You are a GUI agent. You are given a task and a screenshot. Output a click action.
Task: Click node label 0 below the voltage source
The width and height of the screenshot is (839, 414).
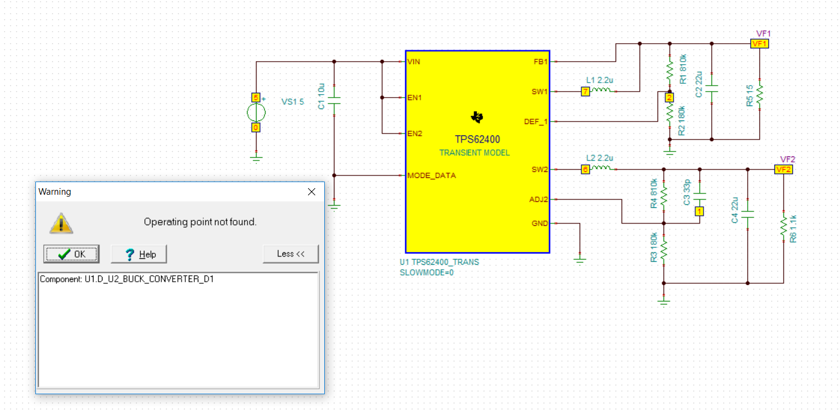coord(256,128)
